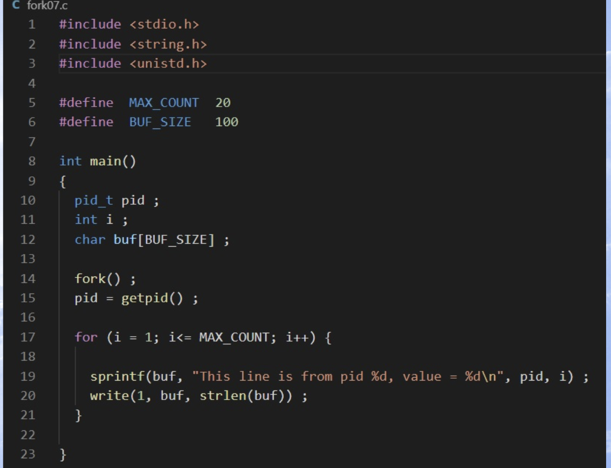Click '#include' keyword on line 2
611x468 pixels.
[x=90, y=44]
